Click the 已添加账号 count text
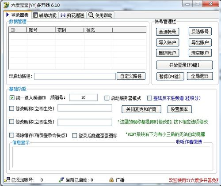 coord(42,180)
